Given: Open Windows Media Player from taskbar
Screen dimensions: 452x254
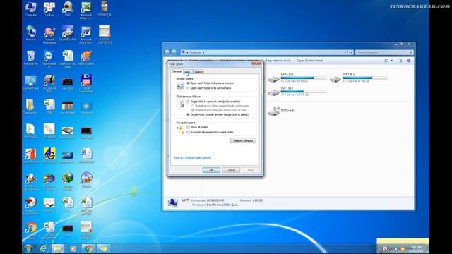Looking at the screenshot, I should [73, 248].
